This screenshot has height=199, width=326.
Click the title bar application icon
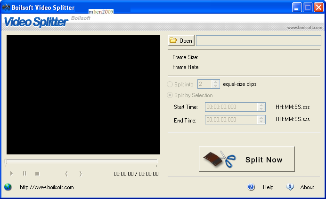[6, 8]
